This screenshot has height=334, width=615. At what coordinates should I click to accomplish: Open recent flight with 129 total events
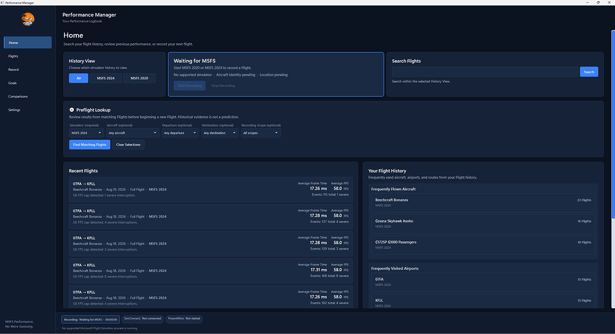[x=211, y=243]
